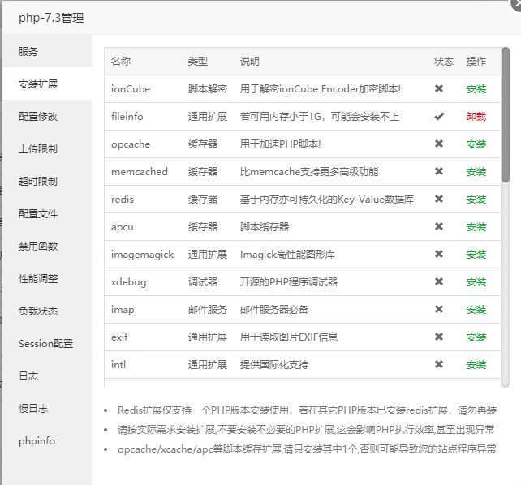Click 安装 for the exif extension

click(476, 337)
